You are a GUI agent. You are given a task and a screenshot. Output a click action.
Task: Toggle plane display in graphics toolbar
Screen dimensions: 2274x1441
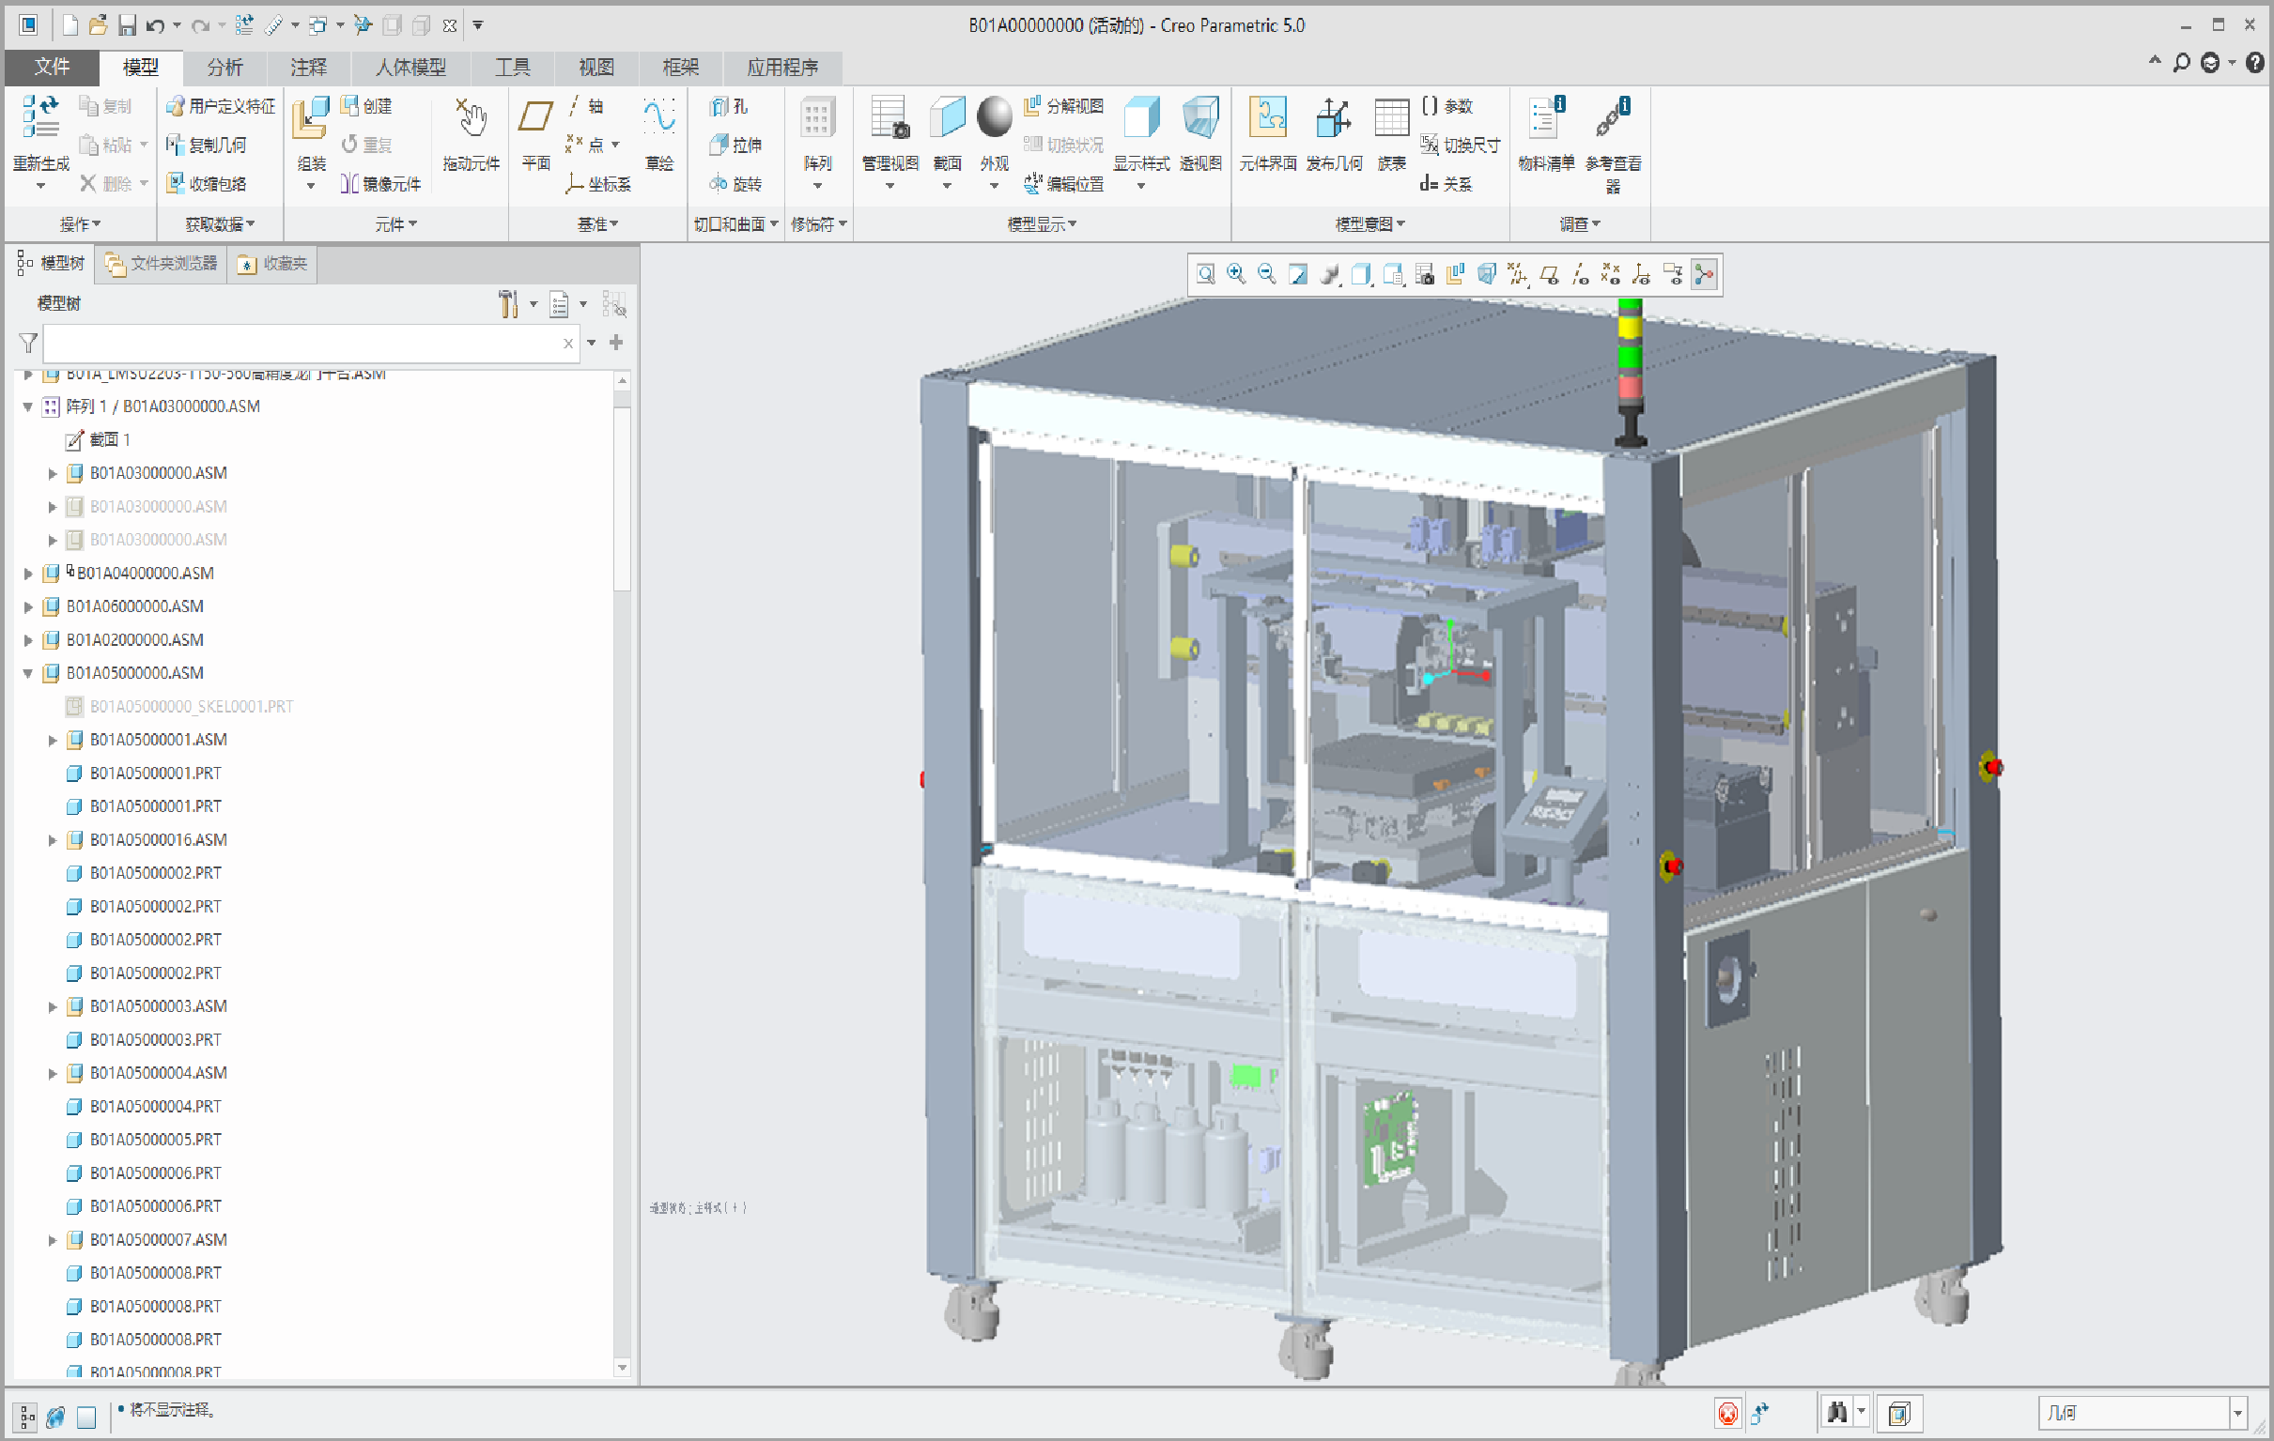(x=1549, y=275)
